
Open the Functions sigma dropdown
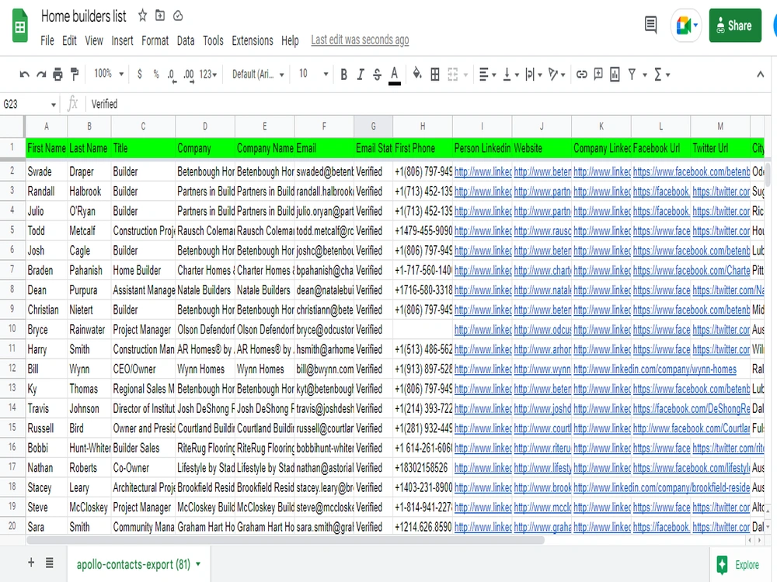(x=662, y=74)
